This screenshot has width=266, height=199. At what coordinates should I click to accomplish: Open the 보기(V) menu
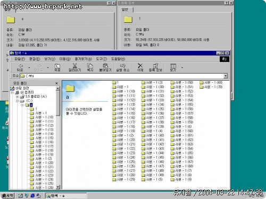(49, 59)
